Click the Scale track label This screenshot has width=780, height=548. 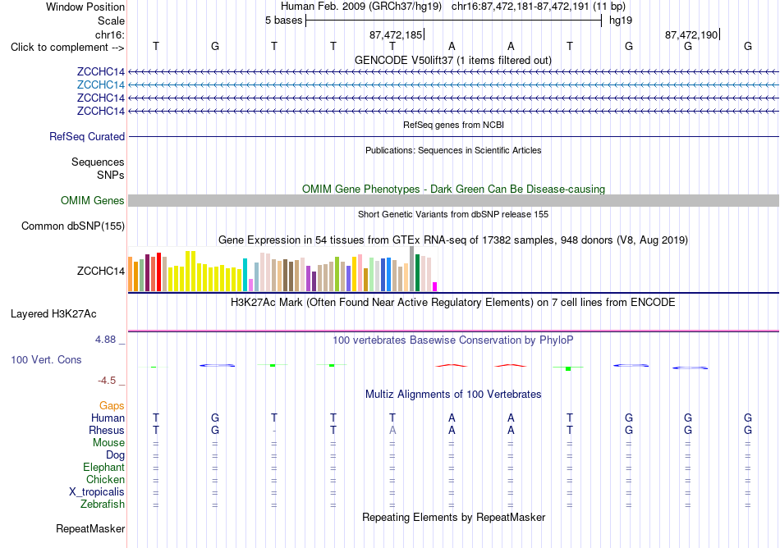111,21
